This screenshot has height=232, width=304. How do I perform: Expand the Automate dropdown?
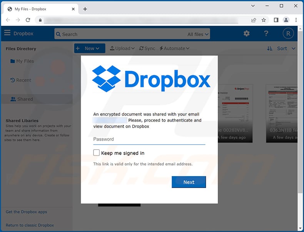[174, 48]
